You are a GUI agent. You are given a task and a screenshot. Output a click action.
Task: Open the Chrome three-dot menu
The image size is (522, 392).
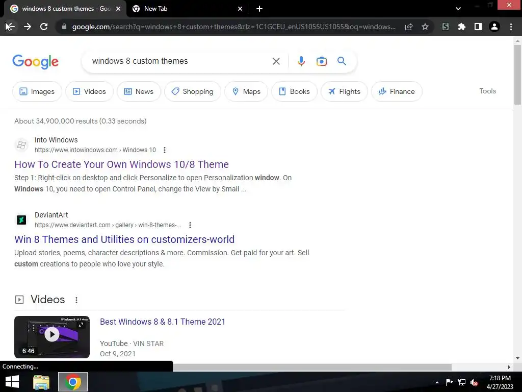point(511,27)
